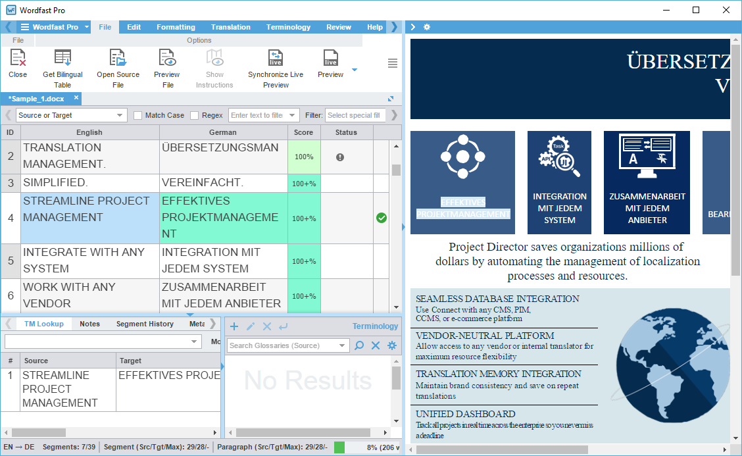The width and height of the screenshot is (742, 456).
Task: Click the insert term arrow icon
Action: pos(283,326)
